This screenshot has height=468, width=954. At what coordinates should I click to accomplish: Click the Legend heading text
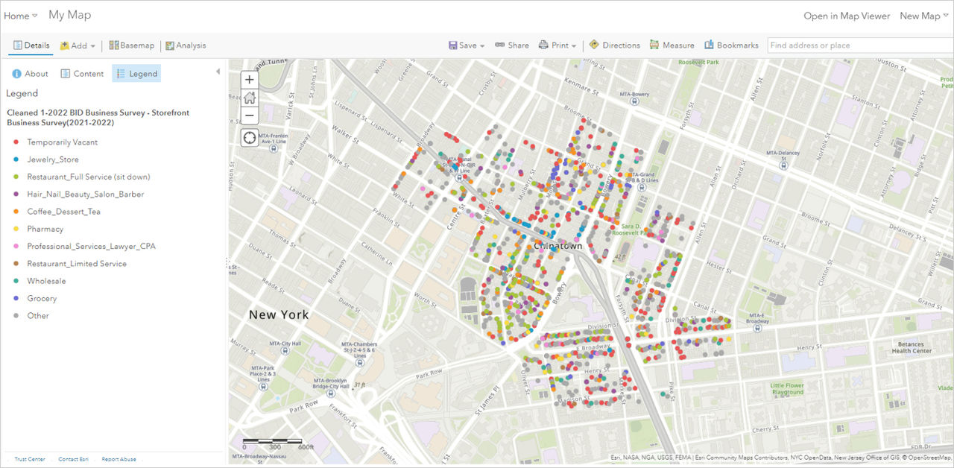22,94
